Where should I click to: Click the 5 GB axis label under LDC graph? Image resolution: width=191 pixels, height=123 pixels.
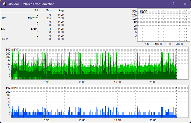coord(46,82)
